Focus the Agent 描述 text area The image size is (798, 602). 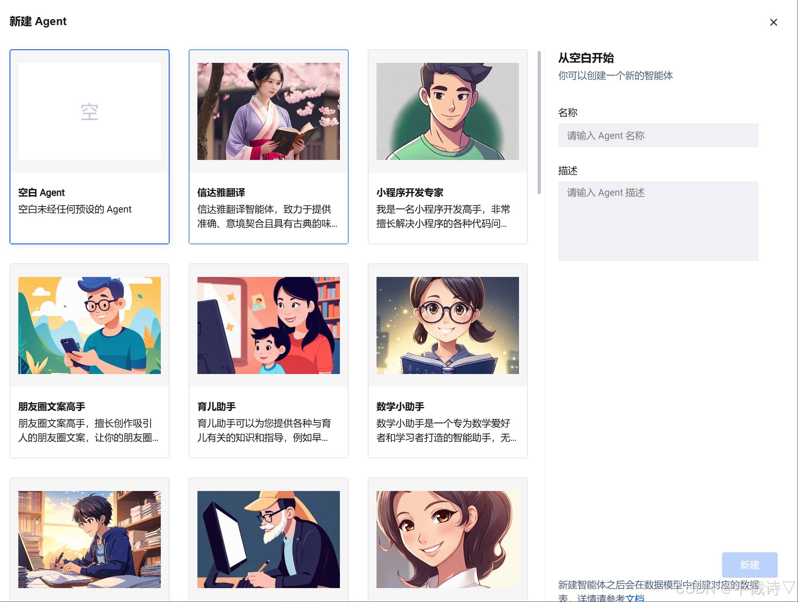point(658,221)
